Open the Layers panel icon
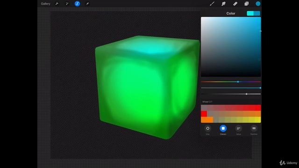Screen dimensions: 299x168 pyautogui.click(x=247, y=4)
